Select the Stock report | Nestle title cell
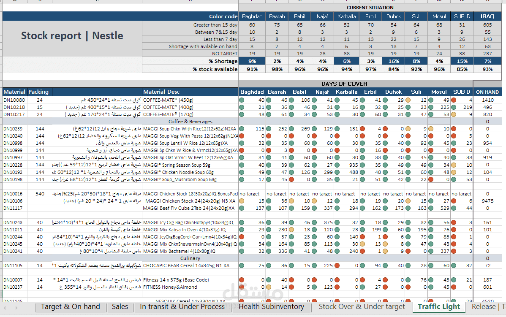506x317 pixels. tap(72, 36)
